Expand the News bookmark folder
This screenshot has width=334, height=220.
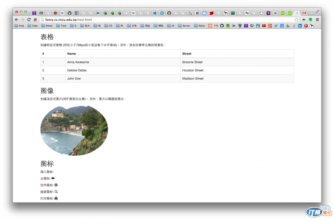click(47, 26)
